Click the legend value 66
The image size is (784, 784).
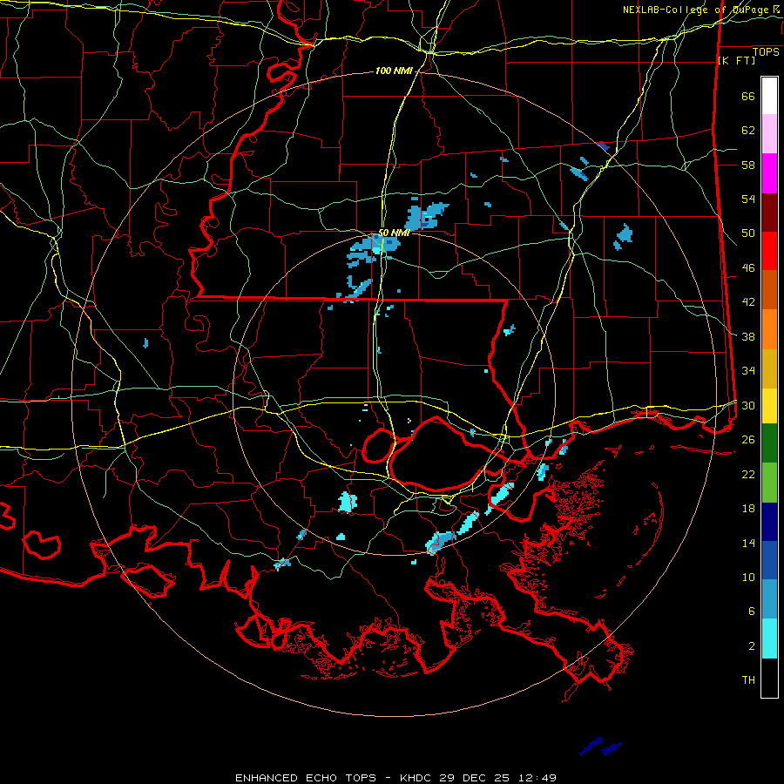(748, 97)
